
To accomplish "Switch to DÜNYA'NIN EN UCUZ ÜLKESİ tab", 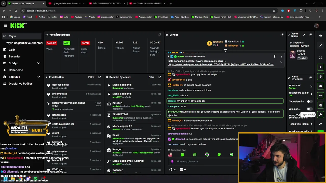I will pyautogui.click(x=106, y=4).
